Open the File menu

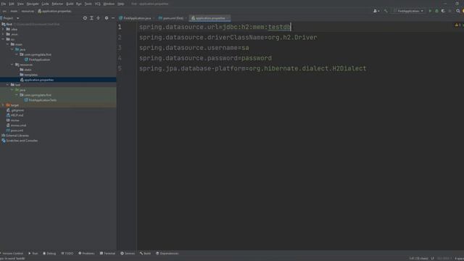[x=3, y=4]
